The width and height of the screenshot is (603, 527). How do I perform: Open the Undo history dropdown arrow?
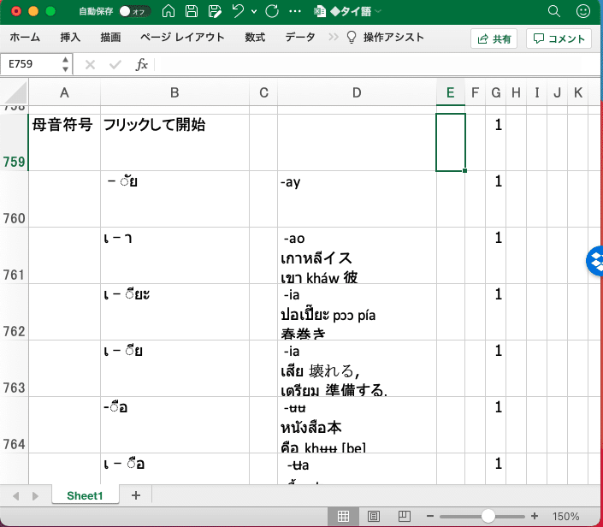click(254, 11)
